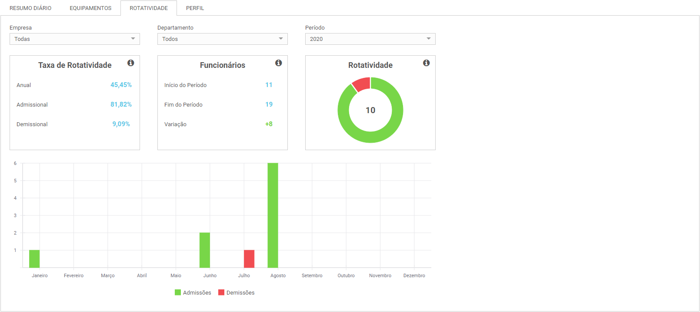Click the +8 Variação value
The width and height of the screenshot is (700, 312).
click(269, 124)
